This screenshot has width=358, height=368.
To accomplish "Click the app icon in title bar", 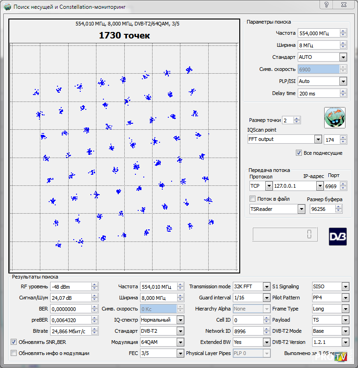I will click(x=7, y=7).
